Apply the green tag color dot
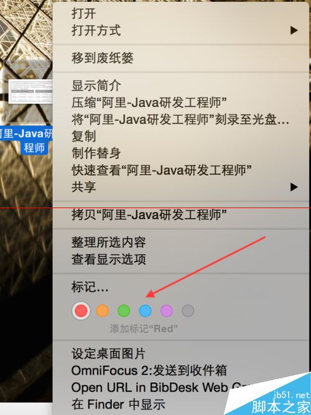This screenshot has height=415, width=311. pyautogui.click(x=124, y=311)
